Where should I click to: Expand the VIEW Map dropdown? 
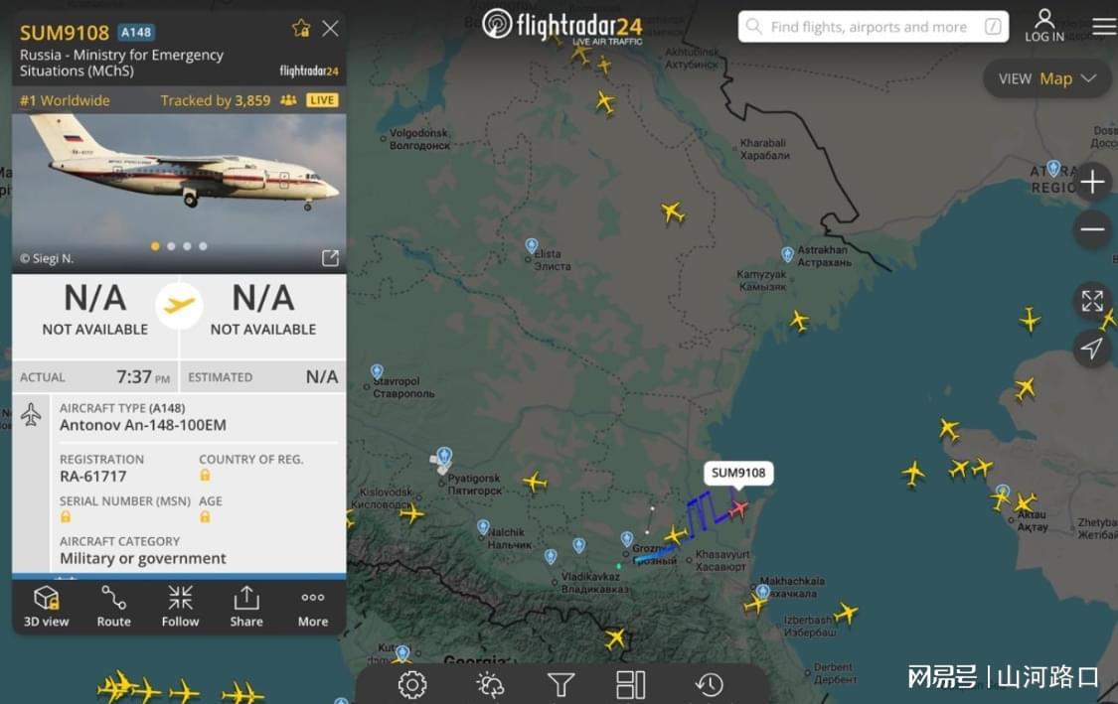(1046, 78)
